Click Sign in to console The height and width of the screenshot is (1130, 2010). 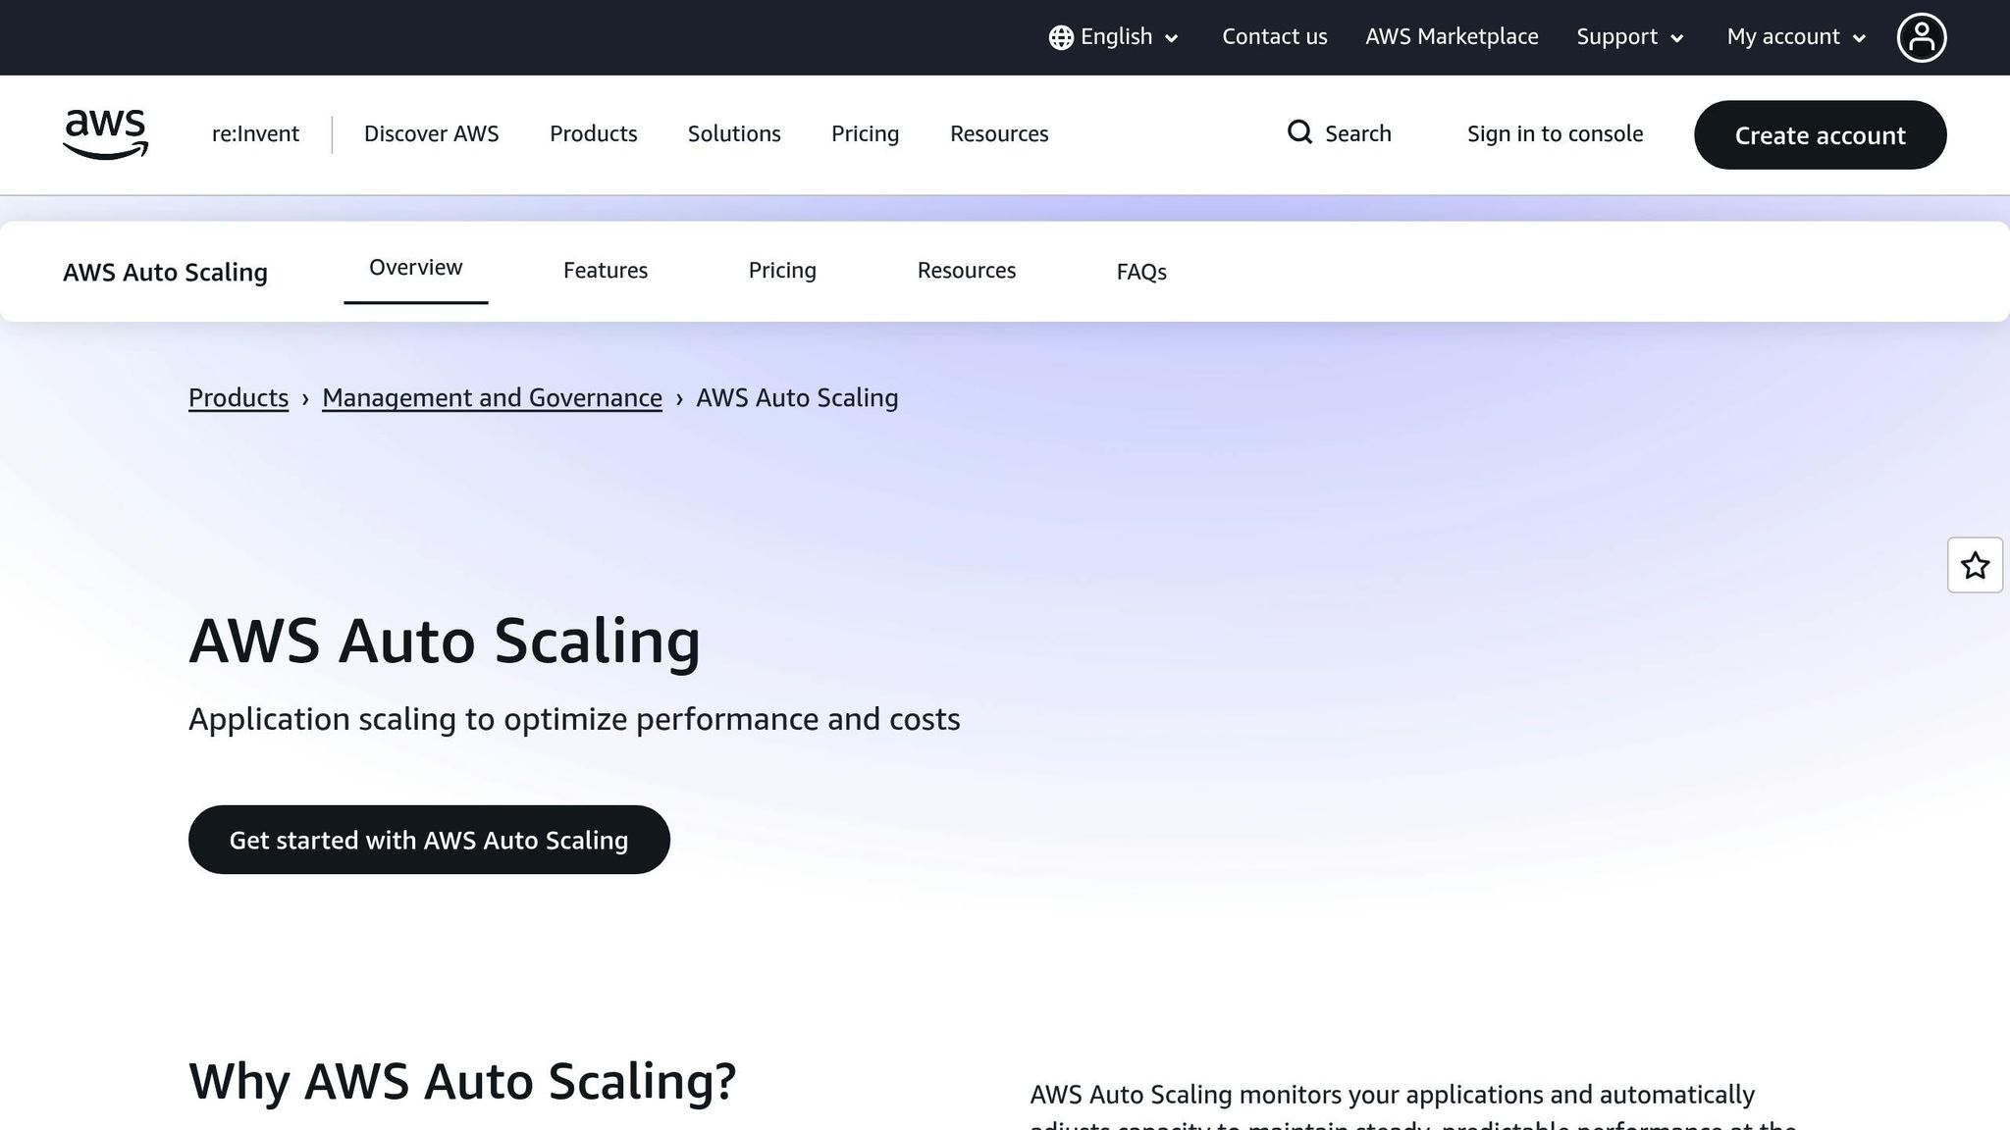[1555, 133]
